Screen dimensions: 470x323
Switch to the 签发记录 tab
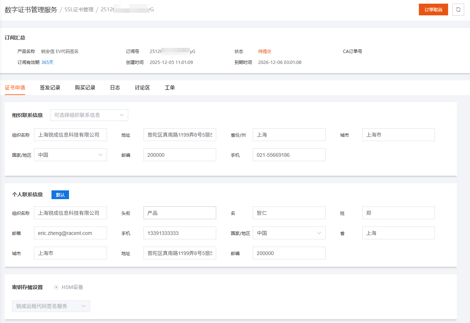click(x=50, y=87)
